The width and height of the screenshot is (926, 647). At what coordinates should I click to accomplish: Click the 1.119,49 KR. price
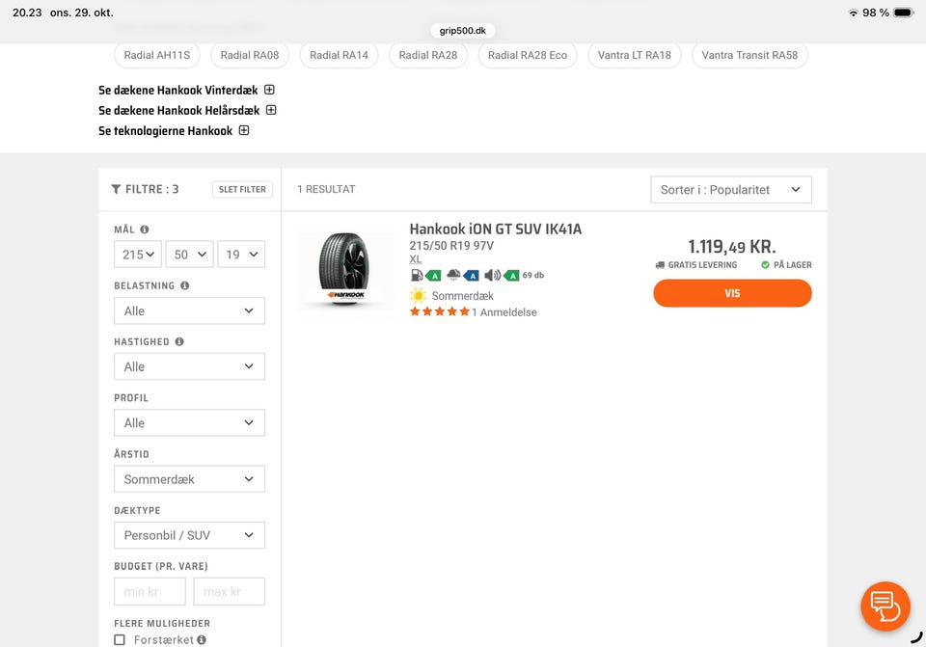(x=732, y=246)
